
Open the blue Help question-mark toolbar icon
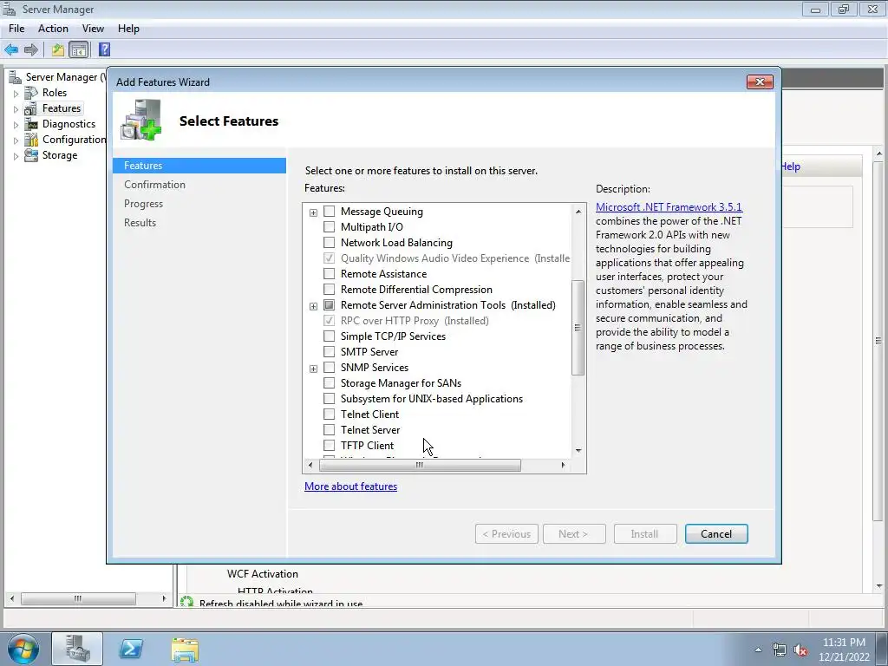tap(104, 49)
